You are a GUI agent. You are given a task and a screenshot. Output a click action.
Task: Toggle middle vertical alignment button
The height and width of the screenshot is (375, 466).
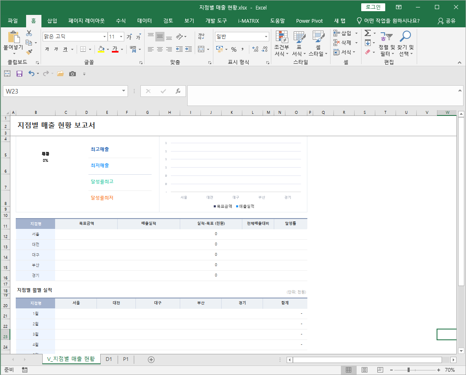(160, 37)
